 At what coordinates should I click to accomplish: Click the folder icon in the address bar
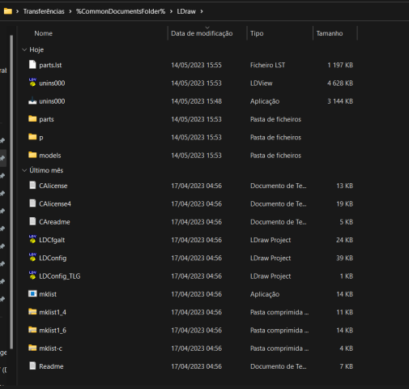click(x=8, y=11)
